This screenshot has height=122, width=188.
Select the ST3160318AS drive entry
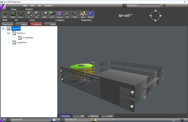click(28, 38)
